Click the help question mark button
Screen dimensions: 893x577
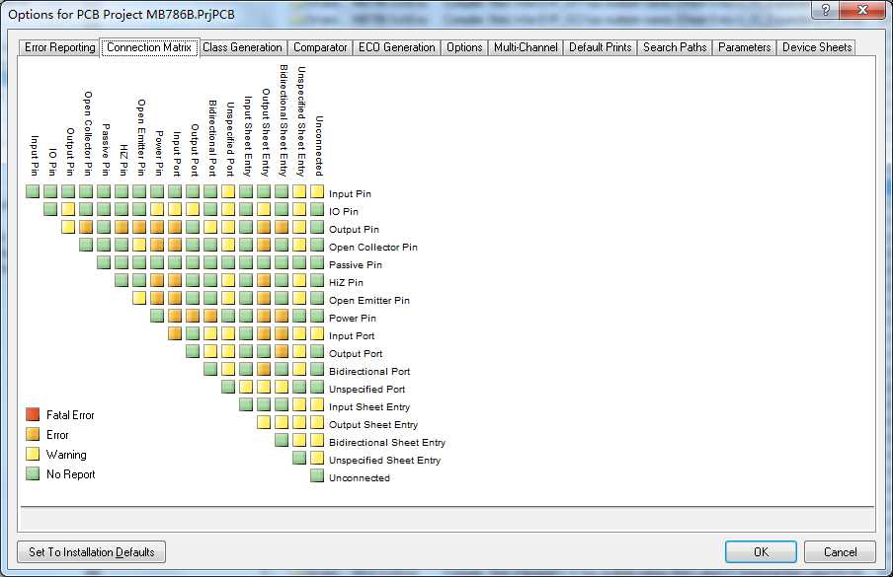(827, 9)
